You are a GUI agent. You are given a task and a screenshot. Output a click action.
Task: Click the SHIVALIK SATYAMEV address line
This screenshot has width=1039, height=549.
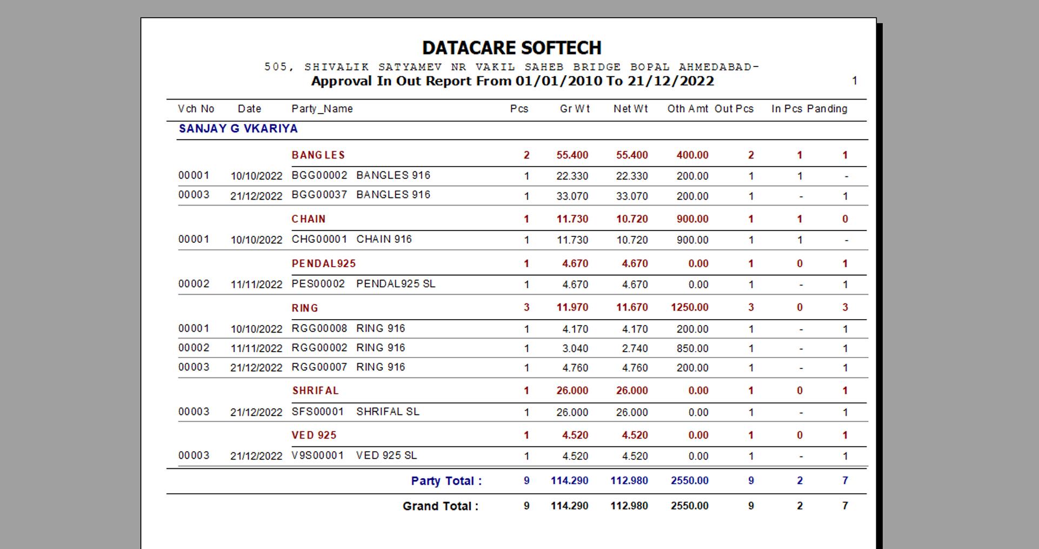coord(511,67)
